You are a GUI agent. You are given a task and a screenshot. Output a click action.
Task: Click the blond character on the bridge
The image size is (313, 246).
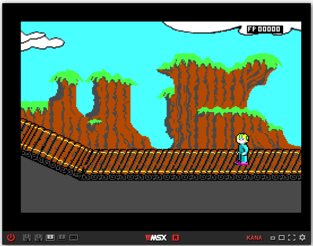(x=242, y=149)
